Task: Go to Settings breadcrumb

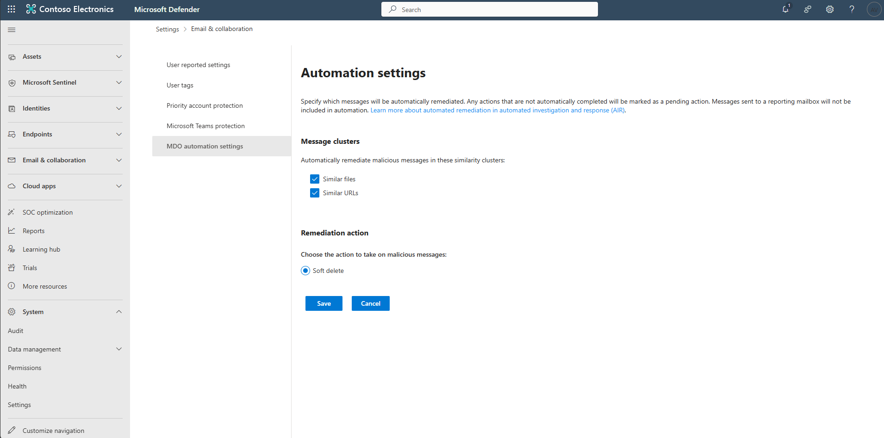Action: [x=168, y=29]
